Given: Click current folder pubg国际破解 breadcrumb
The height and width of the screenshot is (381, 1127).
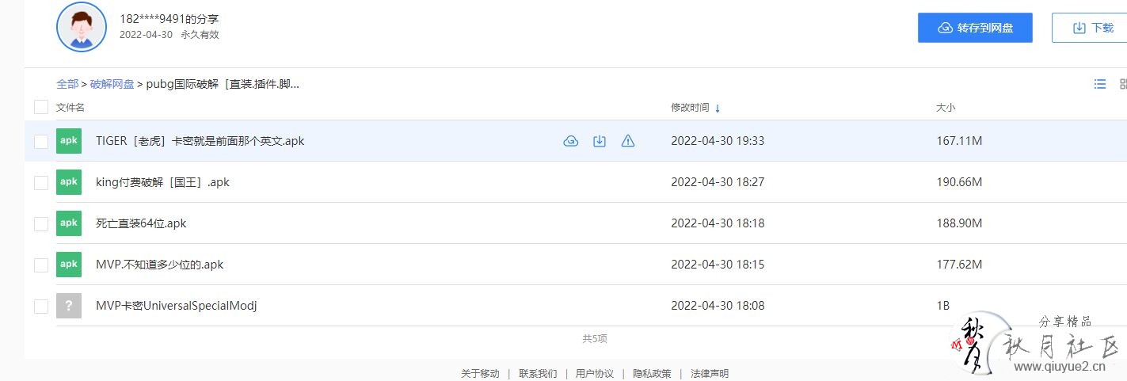Looking at the screenshot, I should [x=223, y=84].
